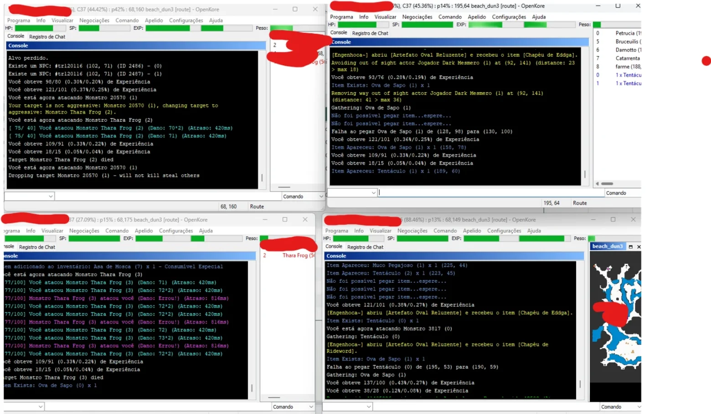Open Registro de Chat tab in 195,64 window
The width and height of the screenshot is (711, 414).
[370, 33]
